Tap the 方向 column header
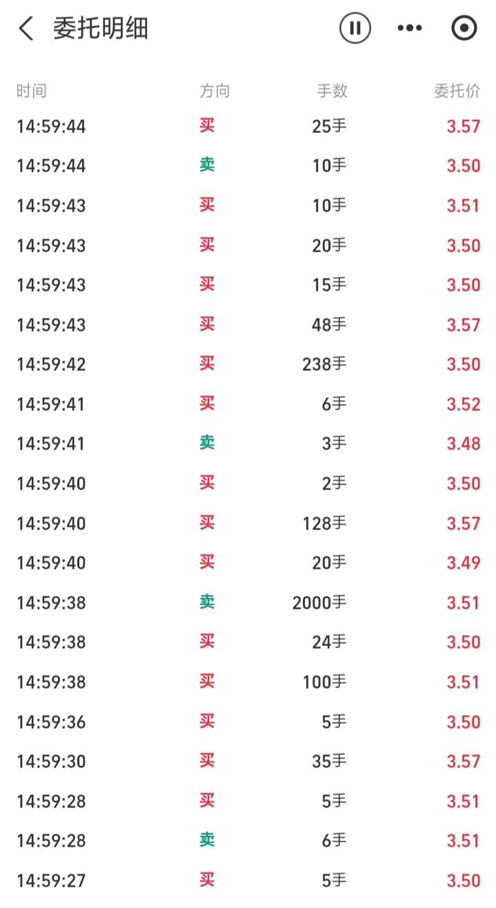The width and height of the screenshot is (496, 908). pos(215,91)
